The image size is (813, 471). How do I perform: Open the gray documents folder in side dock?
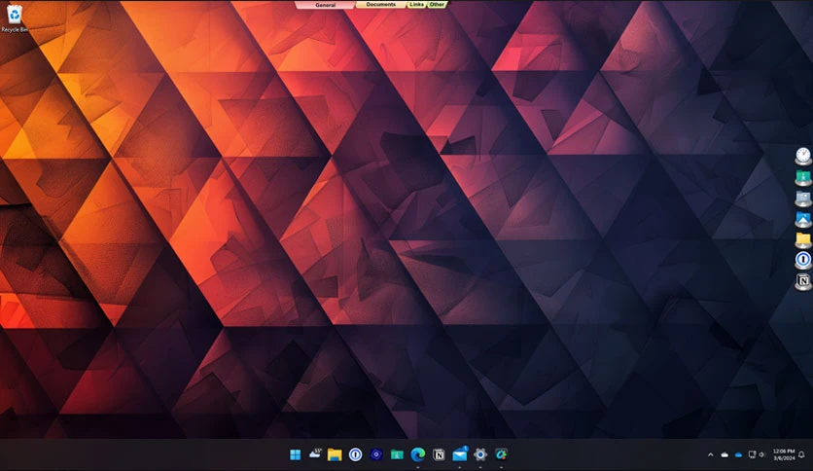point(802,199)
